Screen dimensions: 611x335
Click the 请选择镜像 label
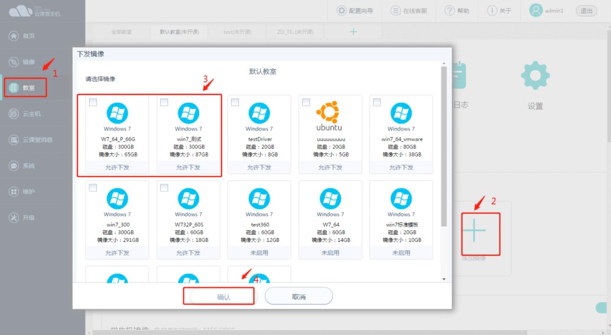coord(100,79)
